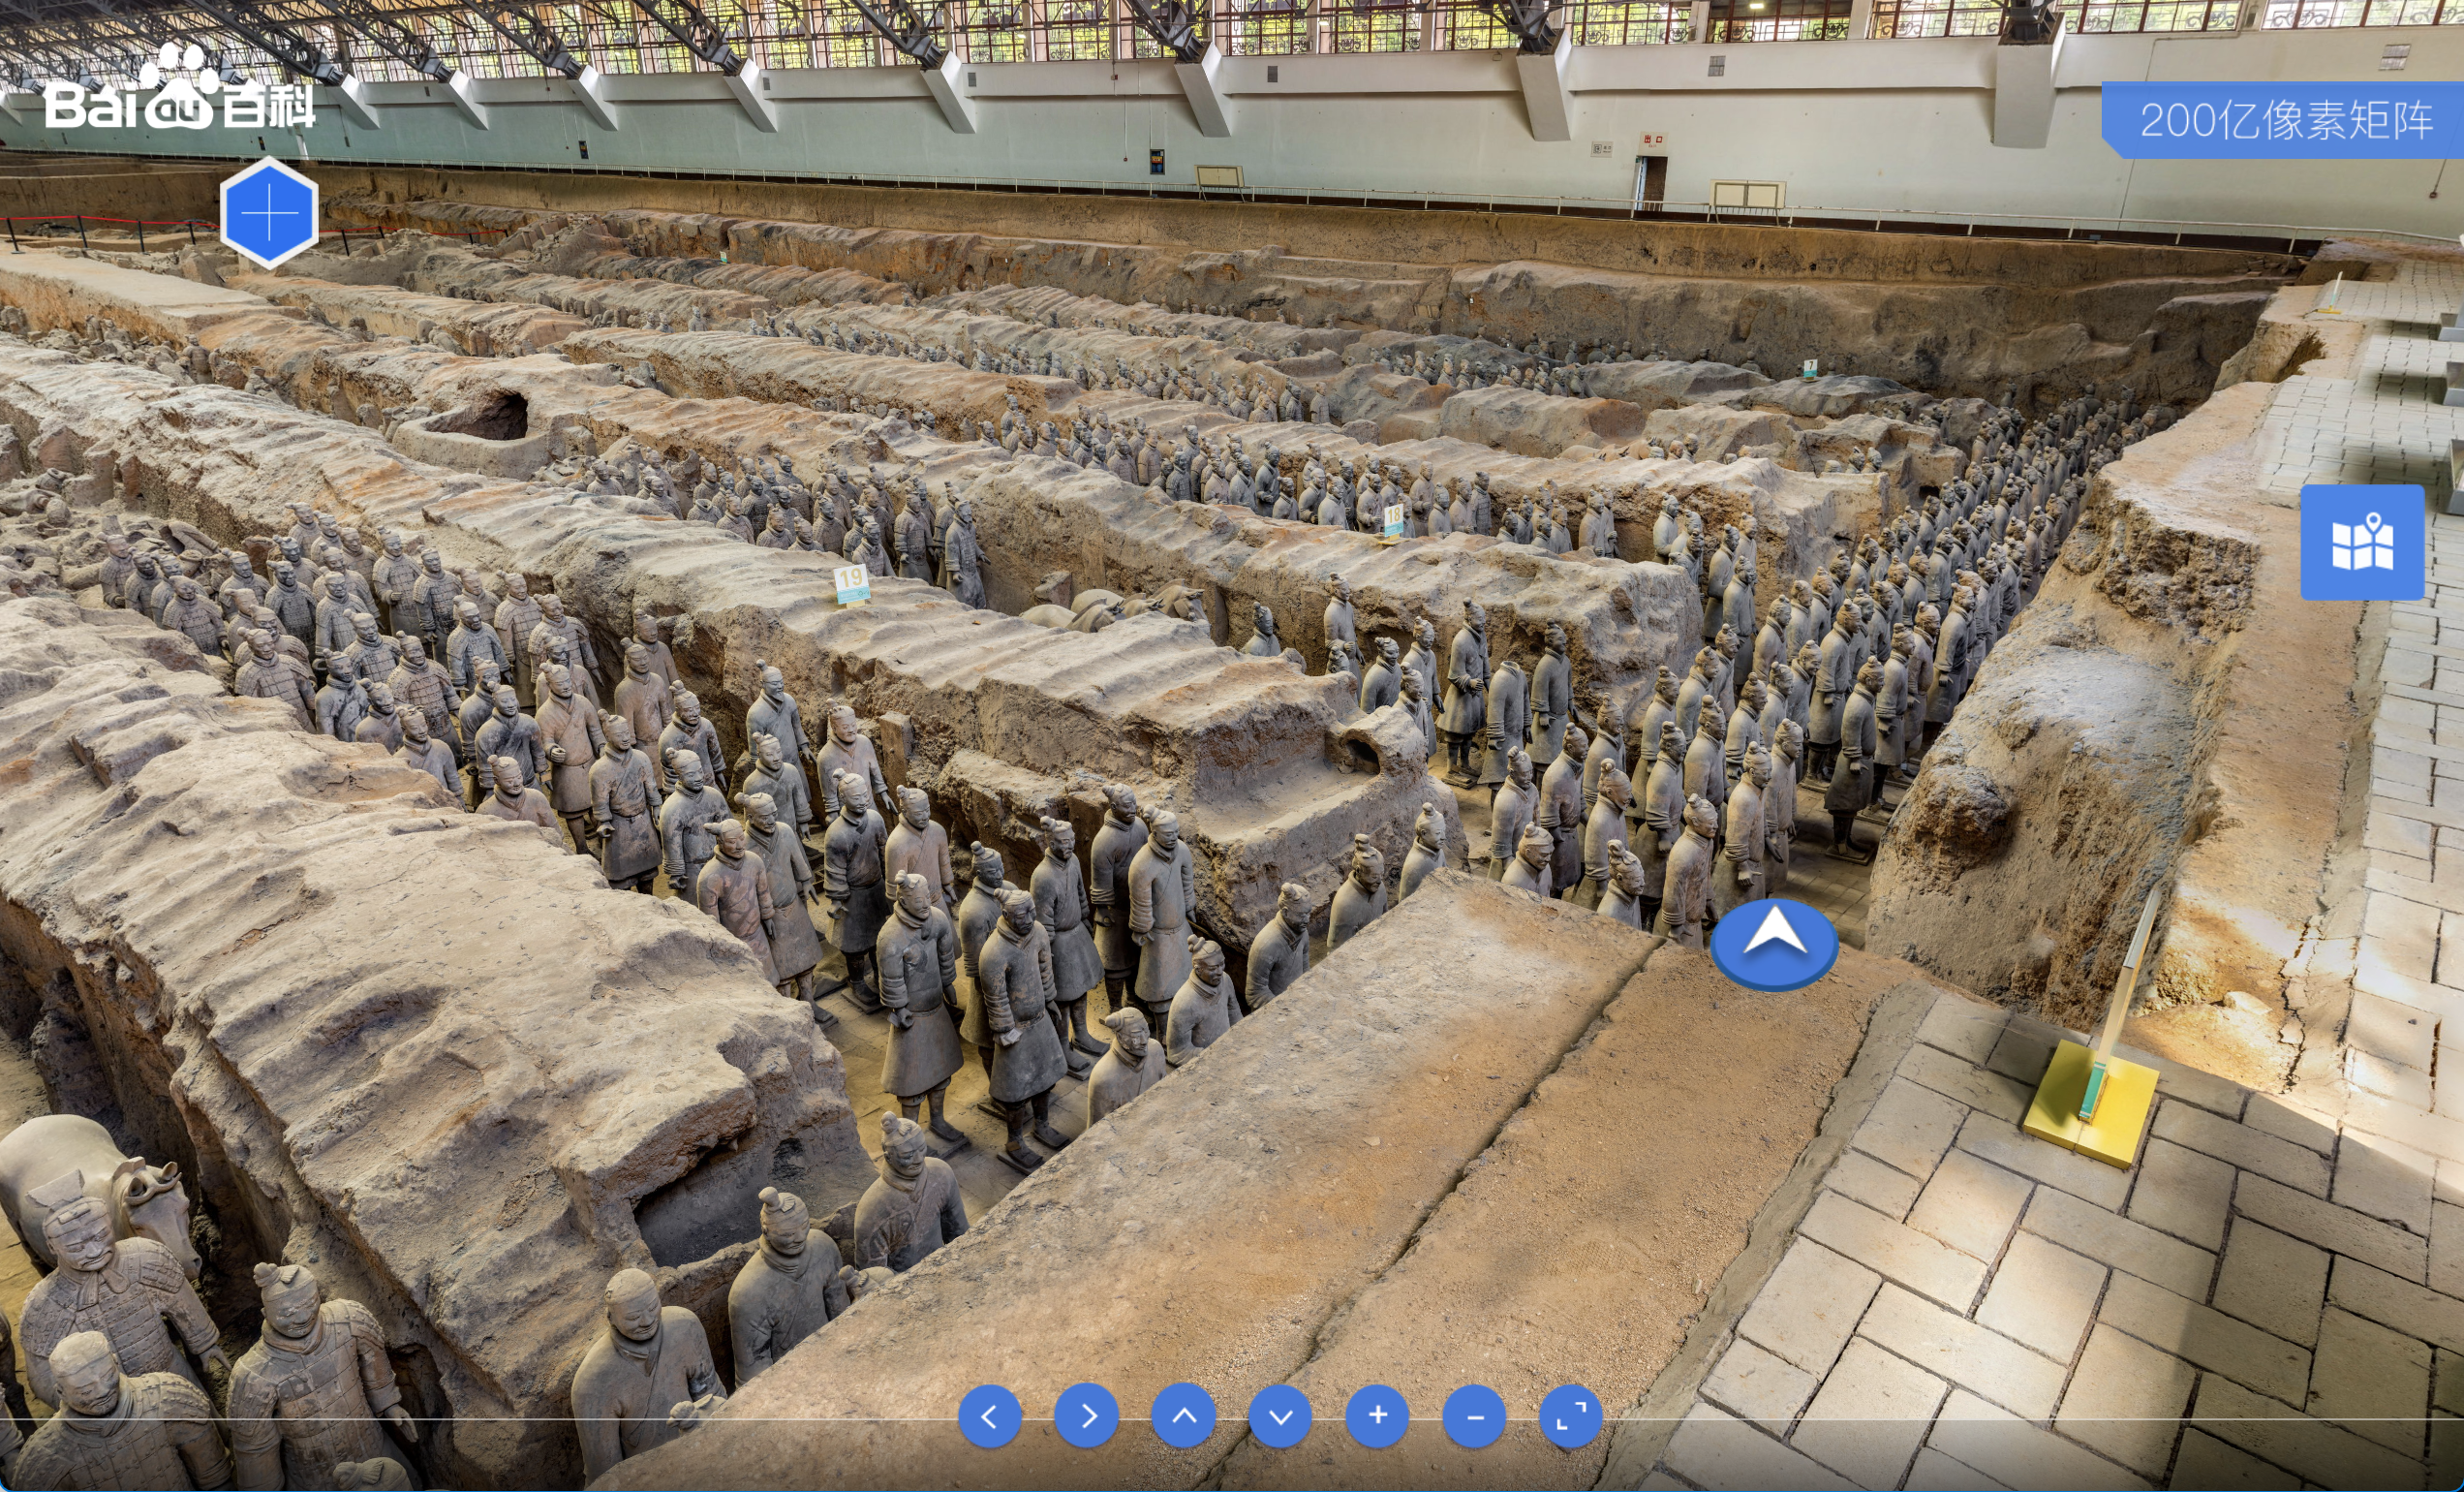Zoom in using the round plus button

pos(1377,1416)
